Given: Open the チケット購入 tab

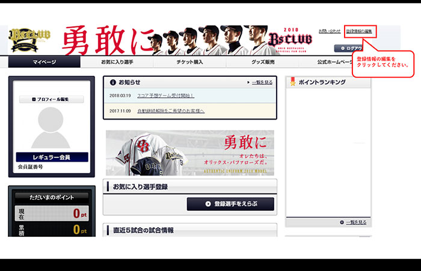Looking at the screenshot, I should 189,62.
